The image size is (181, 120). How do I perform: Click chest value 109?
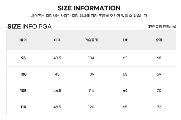coord(91,74)
